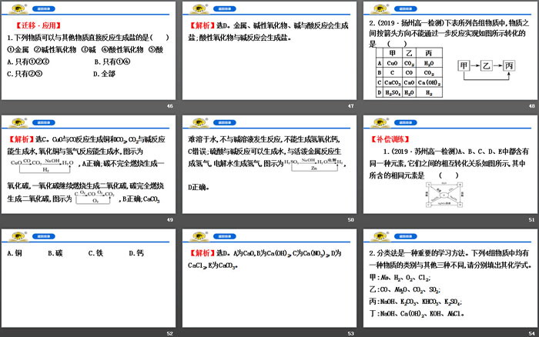Choose option B. 碳 on slide 52
This screenshot has height=337, width=539.
pyautogui.click(x=55, y=253)
